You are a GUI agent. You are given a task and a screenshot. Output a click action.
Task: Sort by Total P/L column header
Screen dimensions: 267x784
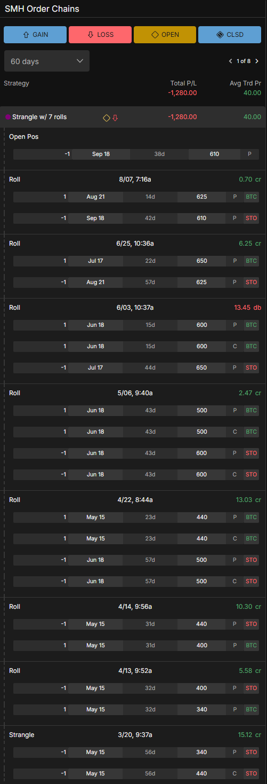(184, 83)
